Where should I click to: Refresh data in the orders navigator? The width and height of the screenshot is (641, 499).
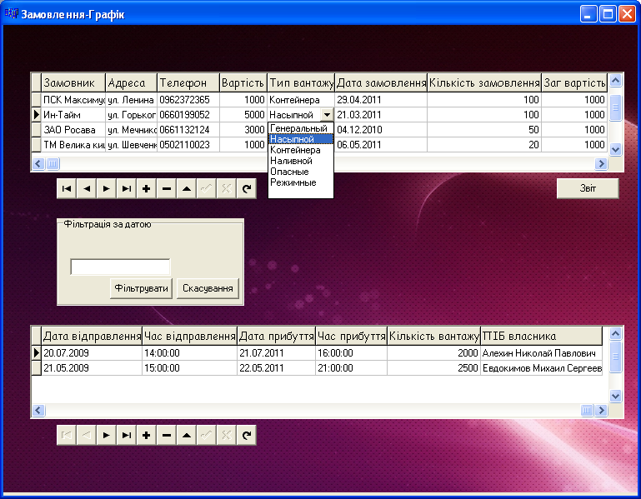pos(246,189)
